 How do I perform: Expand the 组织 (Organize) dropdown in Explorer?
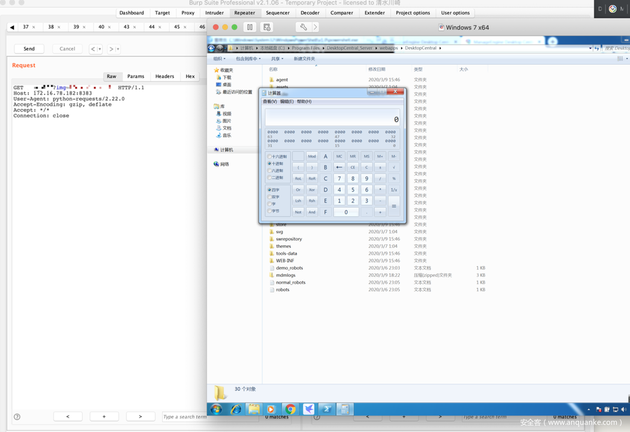point(220,59)
